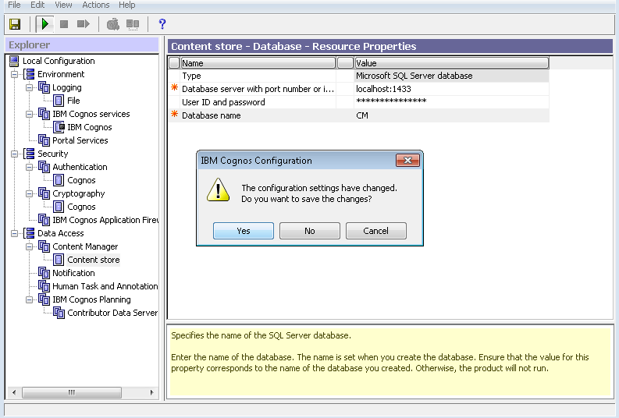Select the Cognos item under Cryptography
The height and width of the screenshot is (418, 619).
pos(81,207)
